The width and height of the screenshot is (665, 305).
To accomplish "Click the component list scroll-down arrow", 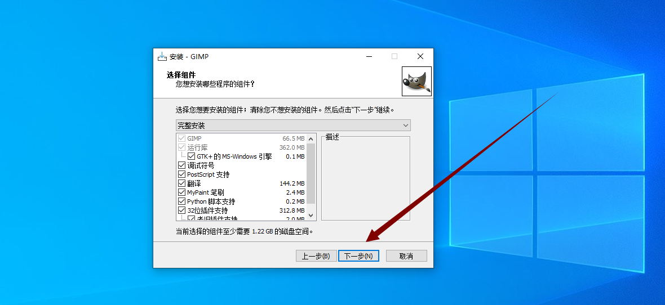I will 311,215.
